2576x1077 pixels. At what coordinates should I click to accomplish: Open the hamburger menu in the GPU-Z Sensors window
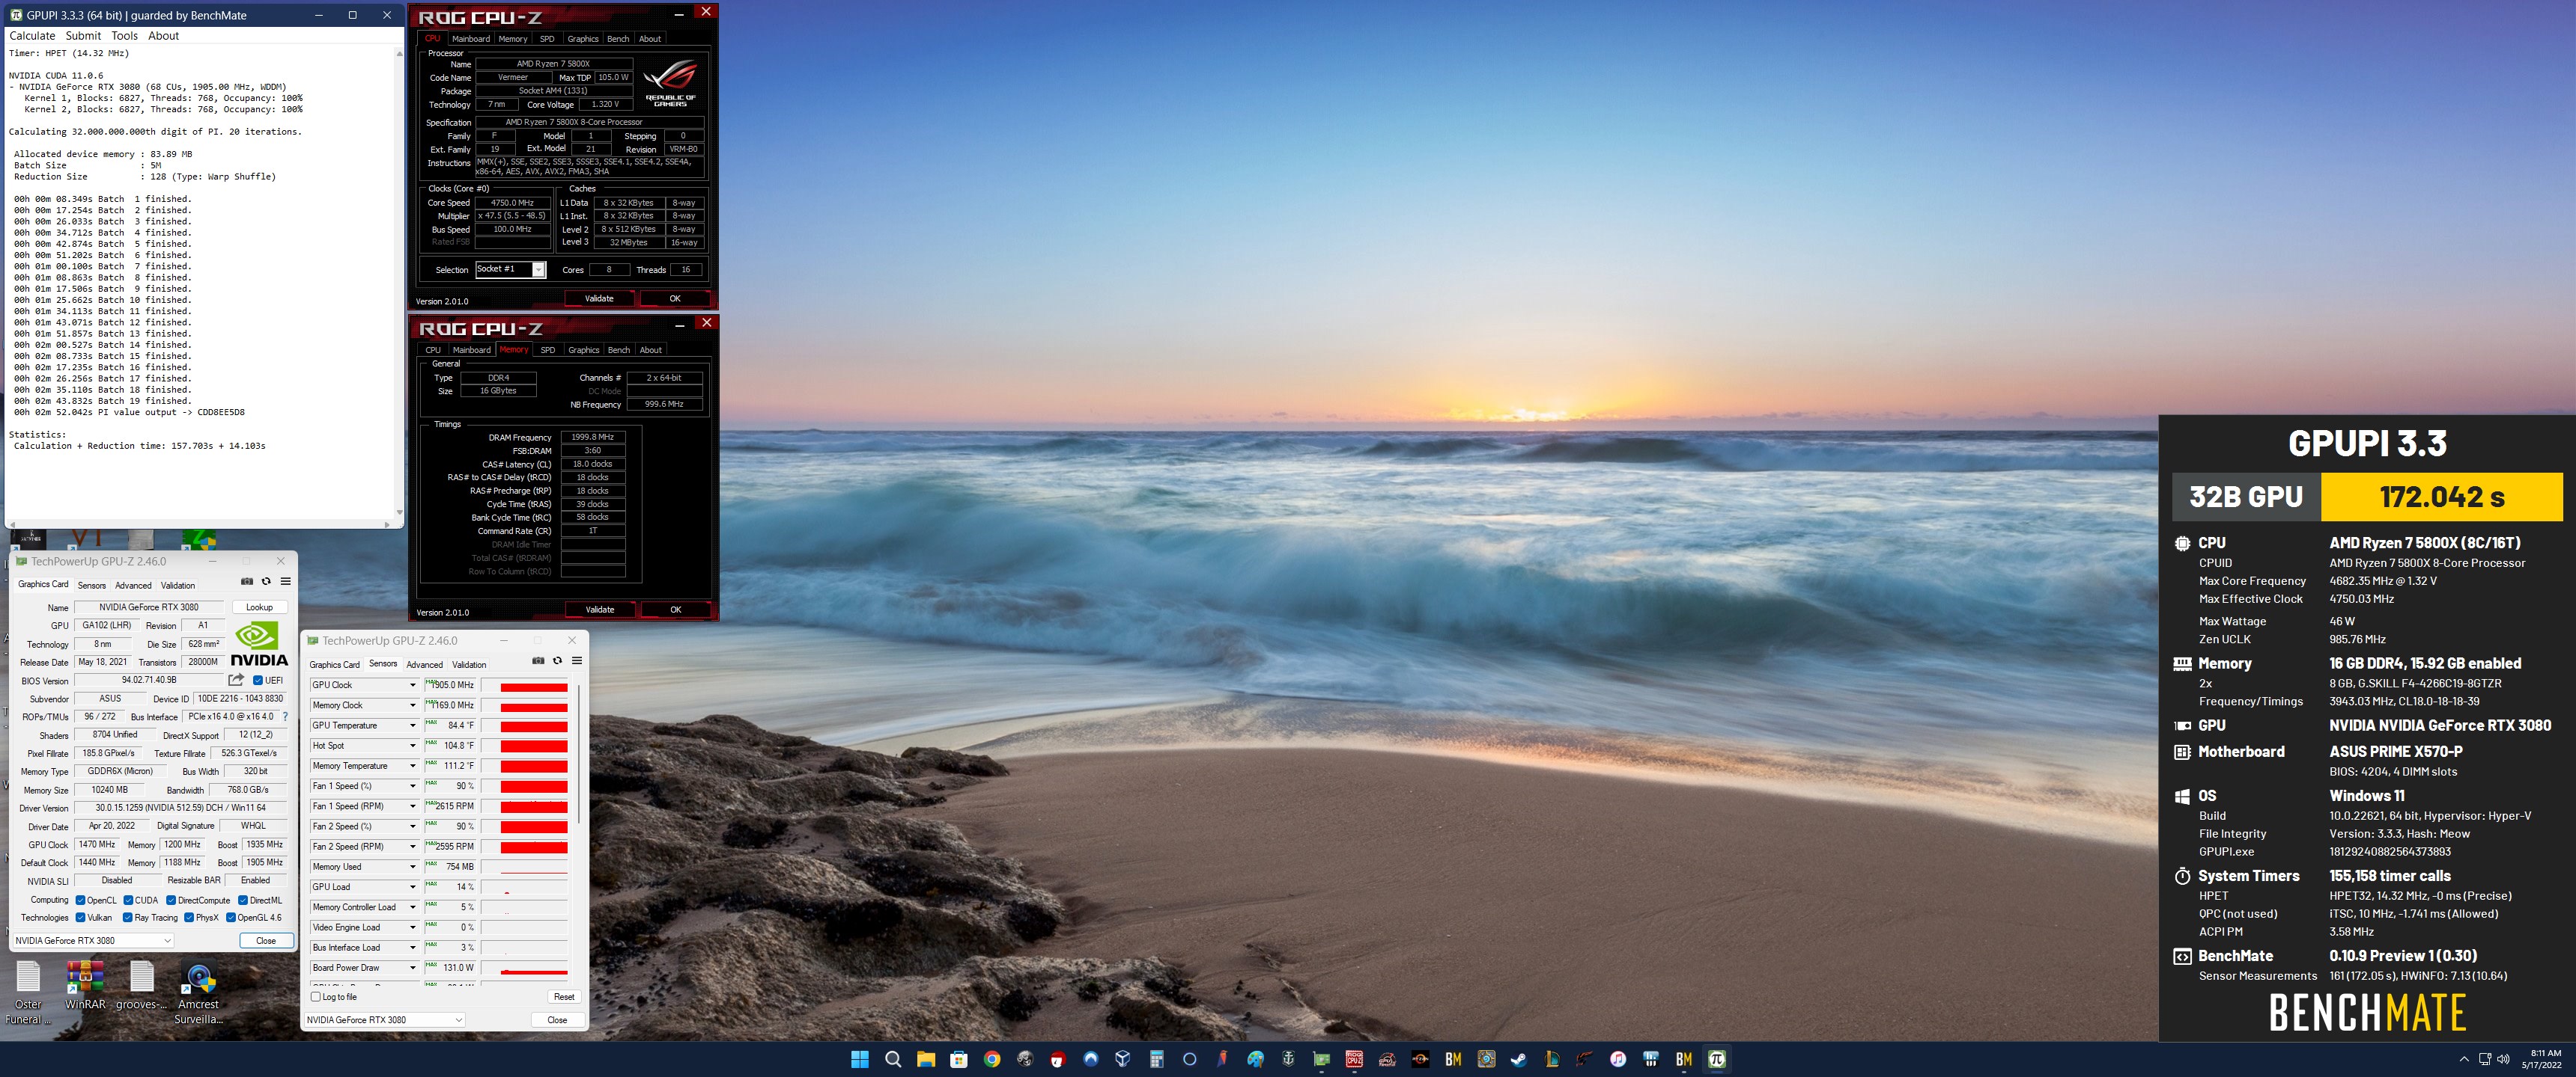click(577, 660)
